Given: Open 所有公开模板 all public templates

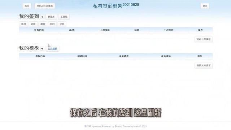Looking at the screenshot, I should (x=204, y=39).
